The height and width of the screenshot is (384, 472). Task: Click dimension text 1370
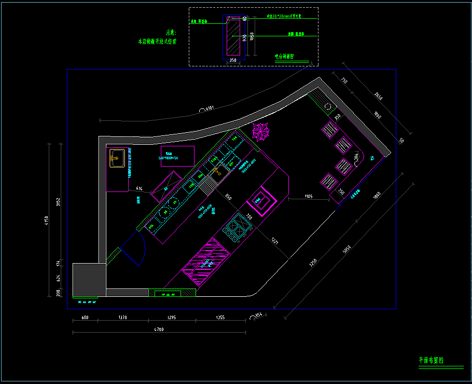(x=122, y=318)
